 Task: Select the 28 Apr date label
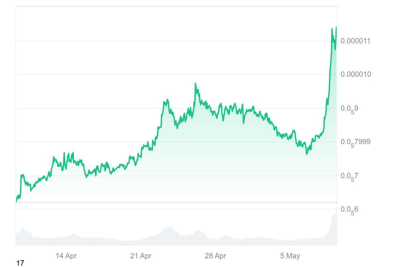pyautogui.click(x=215, y=256)
